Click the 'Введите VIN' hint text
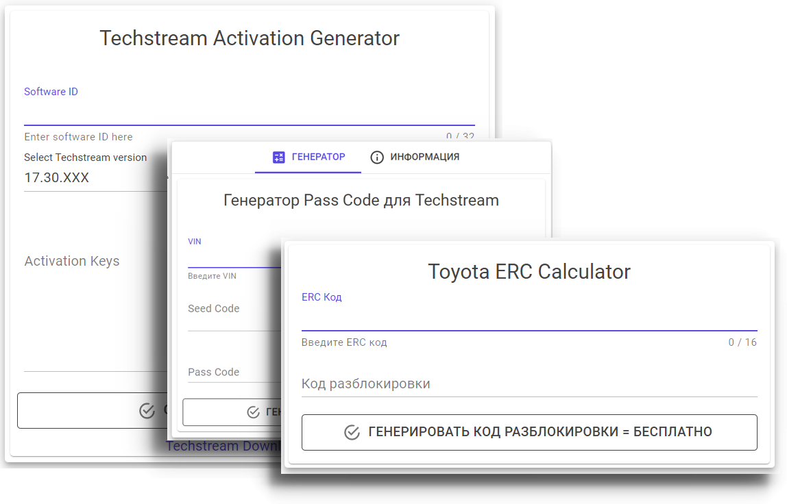 tap(212, 277)
